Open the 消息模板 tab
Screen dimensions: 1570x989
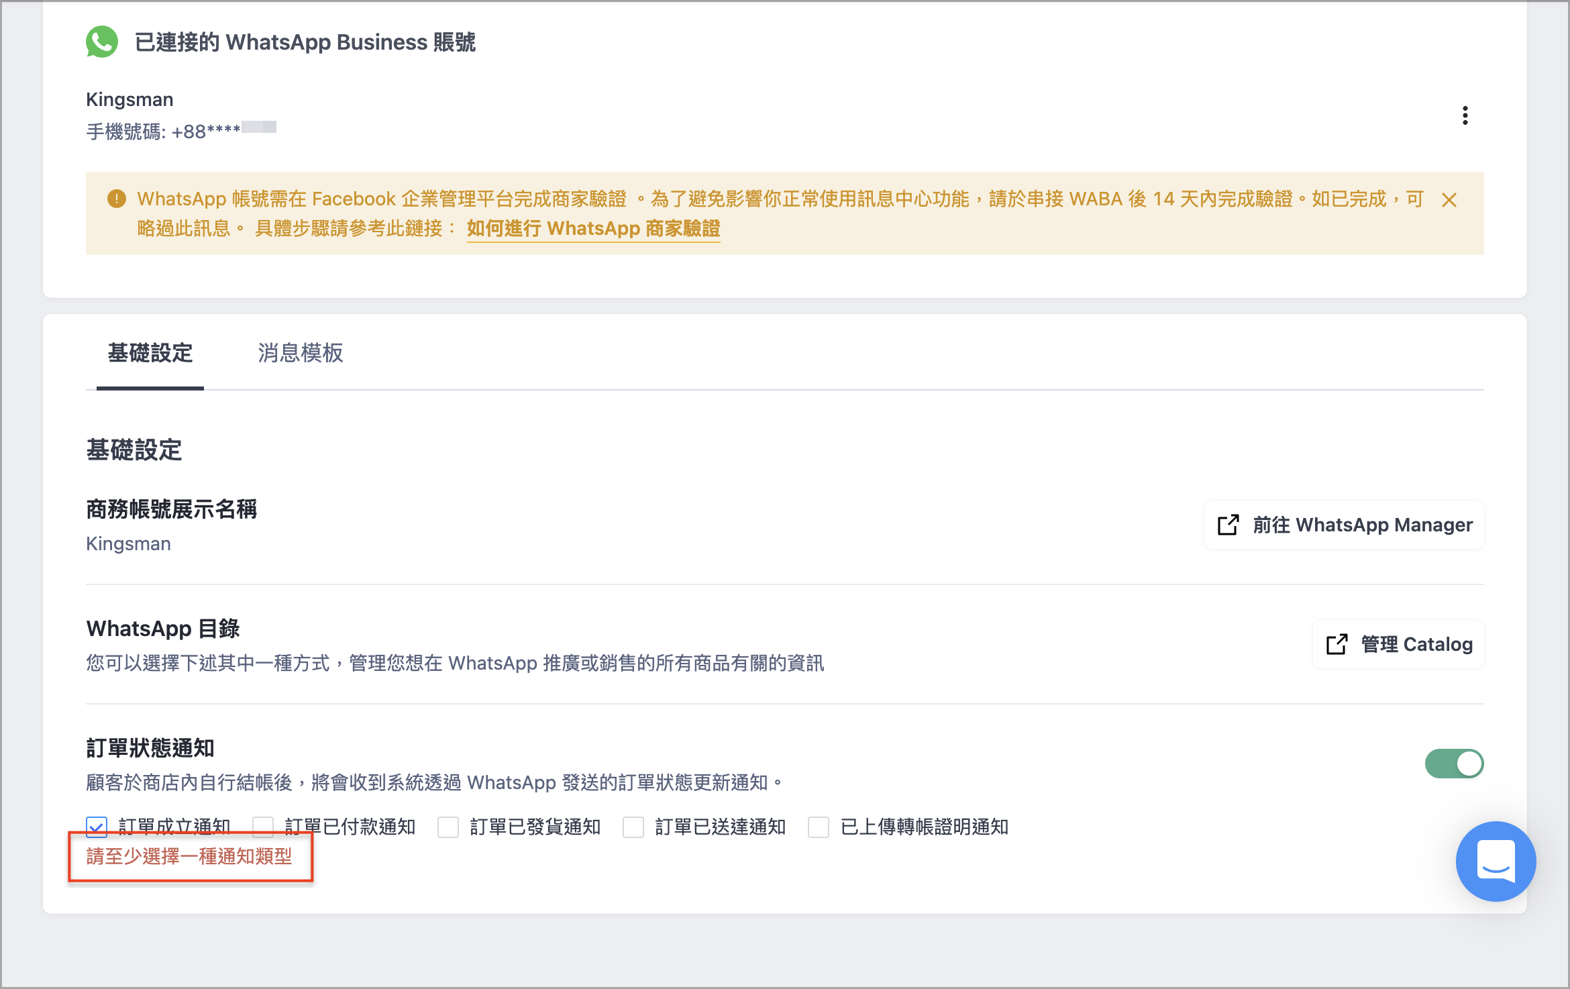click(x=301, y=353)
